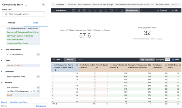This screenshot has width=182, height=108.
Task: Select the Static map pin visualization icon
Action: [x=117, y=10]
